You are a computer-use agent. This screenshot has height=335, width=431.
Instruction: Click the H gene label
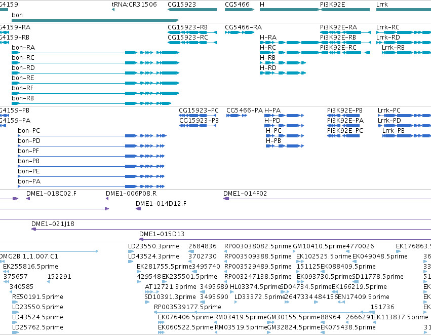coord(262,5)
